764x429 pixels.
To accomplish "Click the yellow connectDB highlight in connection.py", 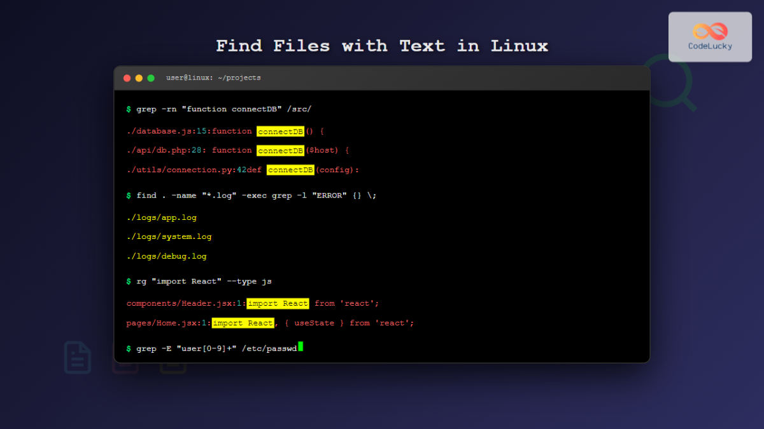I will [x=290, y=170].
